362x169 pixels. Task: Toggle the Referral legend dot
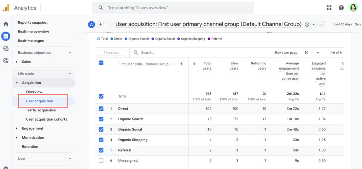(x=209, y=39)
